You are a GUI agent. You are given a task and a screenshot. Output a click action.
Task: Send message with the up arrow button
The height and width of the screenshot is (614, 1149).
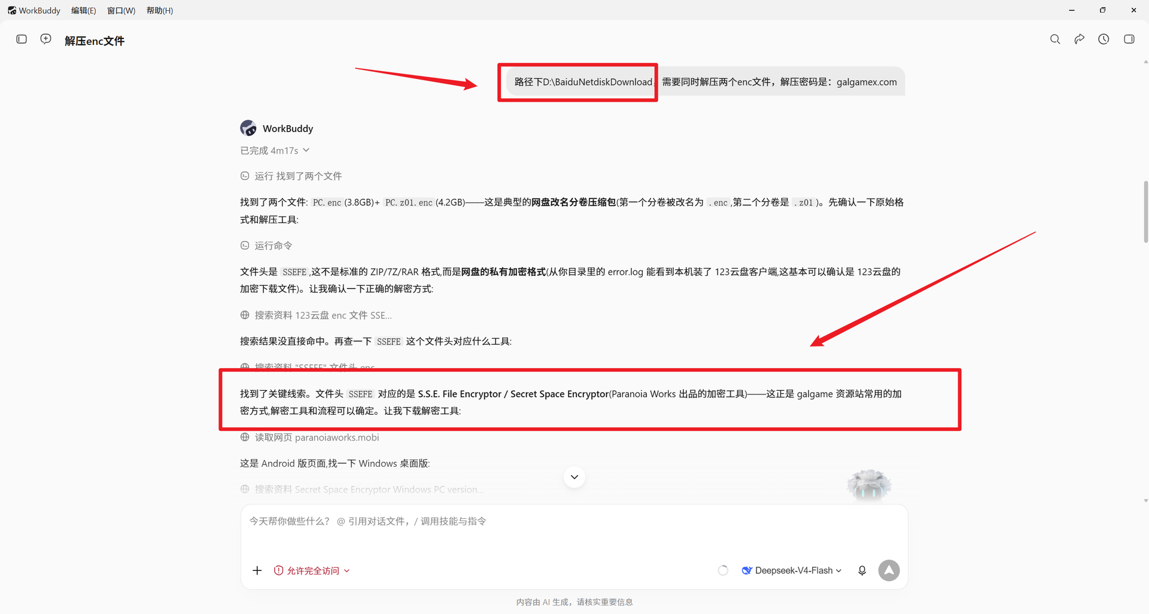[x=889, y=570]
